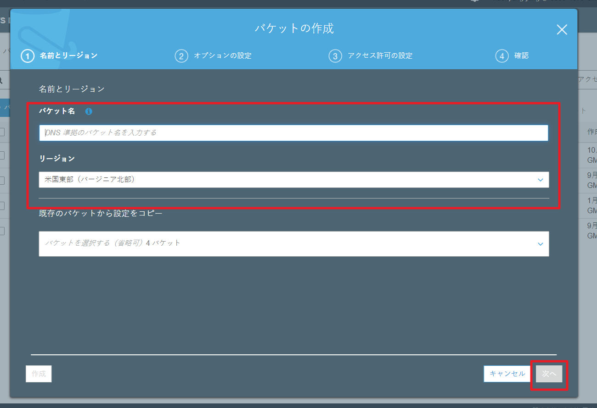Tick the third bucket row checkbox

[x=2, y=206]
